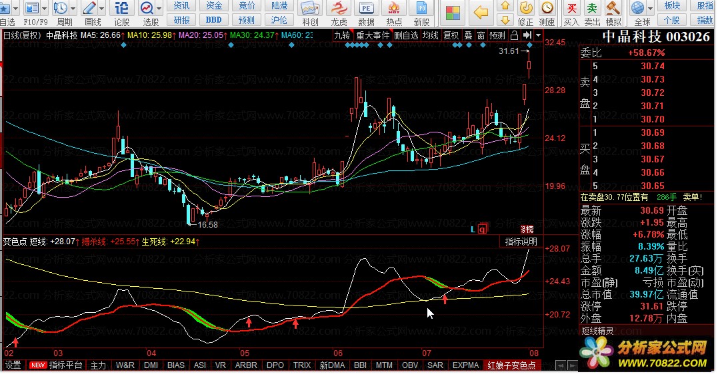
Task: Click the 陆港 button
Action: tap(279, 5)
